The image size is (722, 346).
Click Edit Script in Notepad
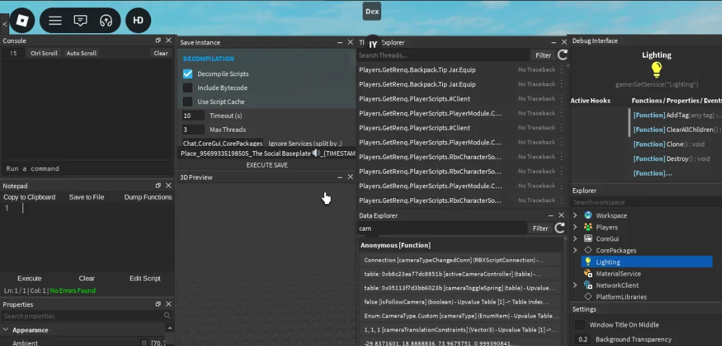(145, 278)
